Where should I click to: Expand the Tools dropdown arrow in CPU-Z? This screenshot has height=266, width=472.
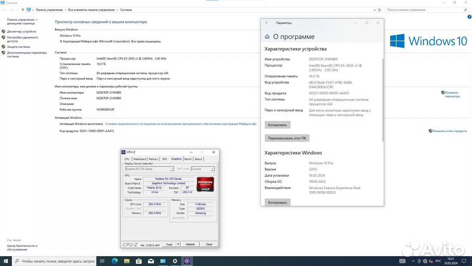(177, 244)
